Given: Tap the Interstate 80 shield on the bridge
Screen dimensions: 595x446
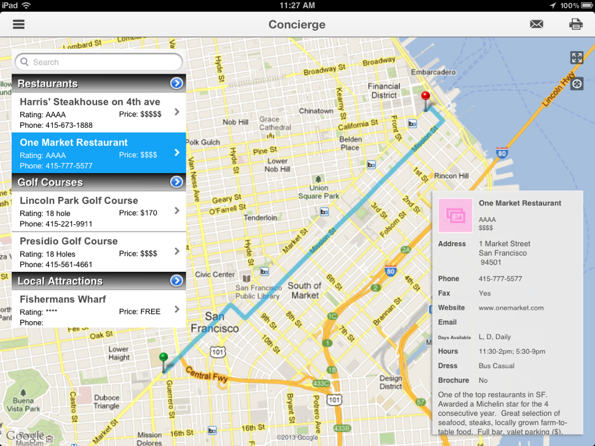Looking at the screenshot, I should coord(502,153).
